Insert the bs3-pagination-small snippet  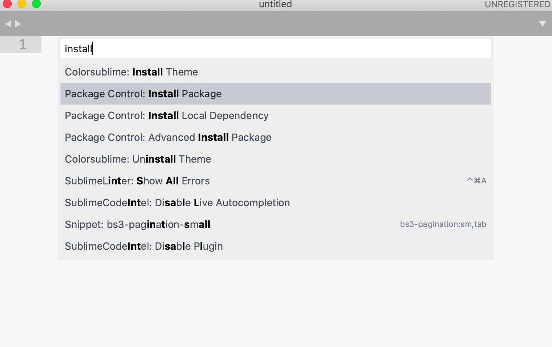pos(275,224)
